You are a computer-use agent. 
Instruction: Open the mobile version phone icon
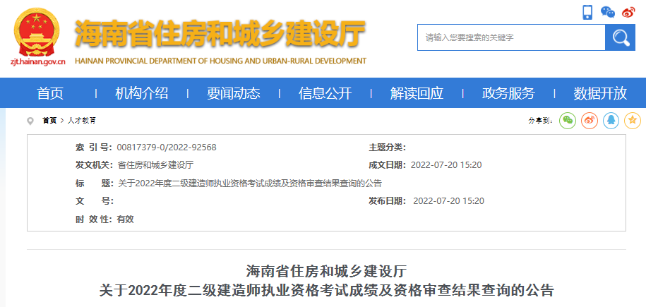pos(587,12)
